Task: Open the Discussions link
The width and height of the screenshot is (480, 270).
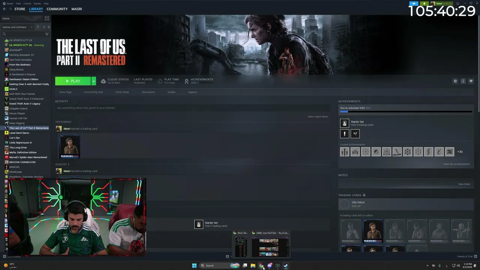Action: click(x=148, y=92)
